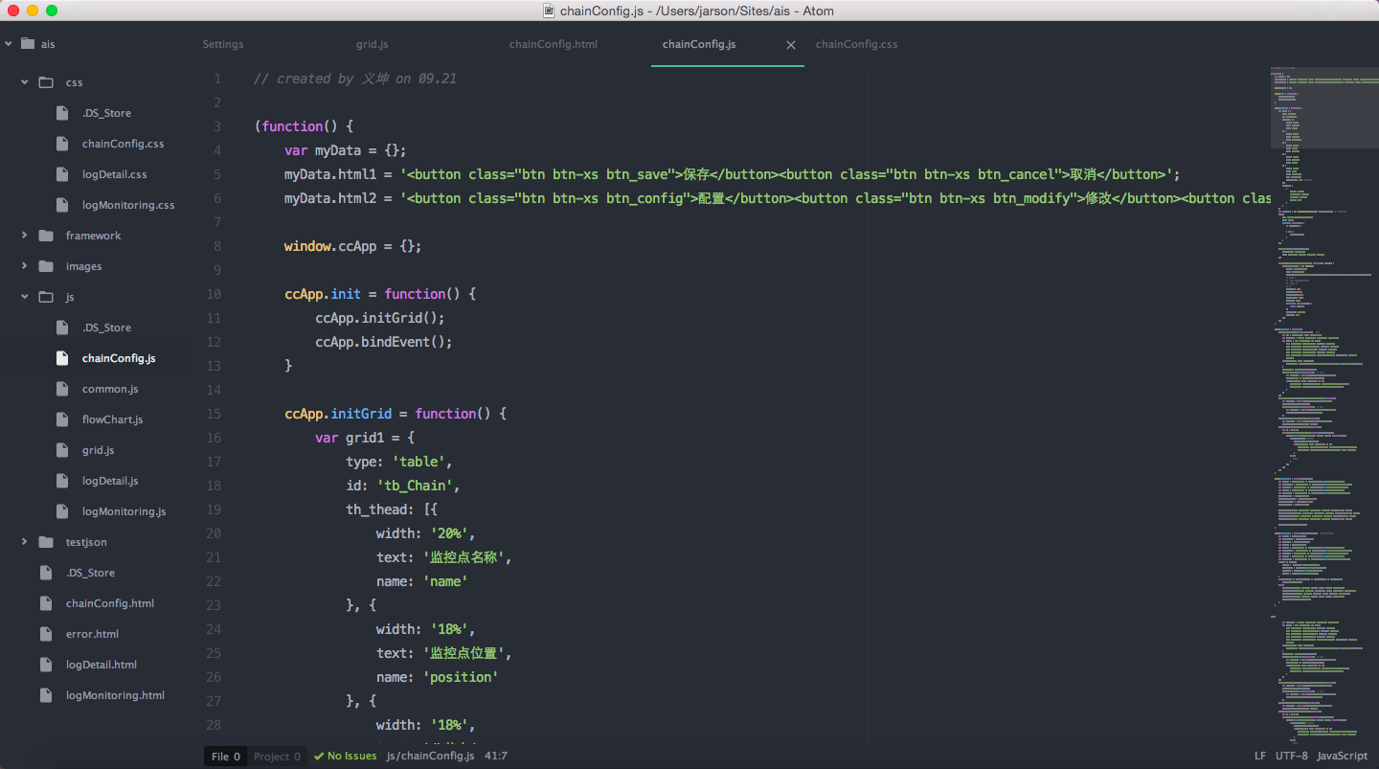This screenshot has height=769, width=1379.
Task: Click the folder icon for css
Action: pyautogui.click(x=47, y=81)
